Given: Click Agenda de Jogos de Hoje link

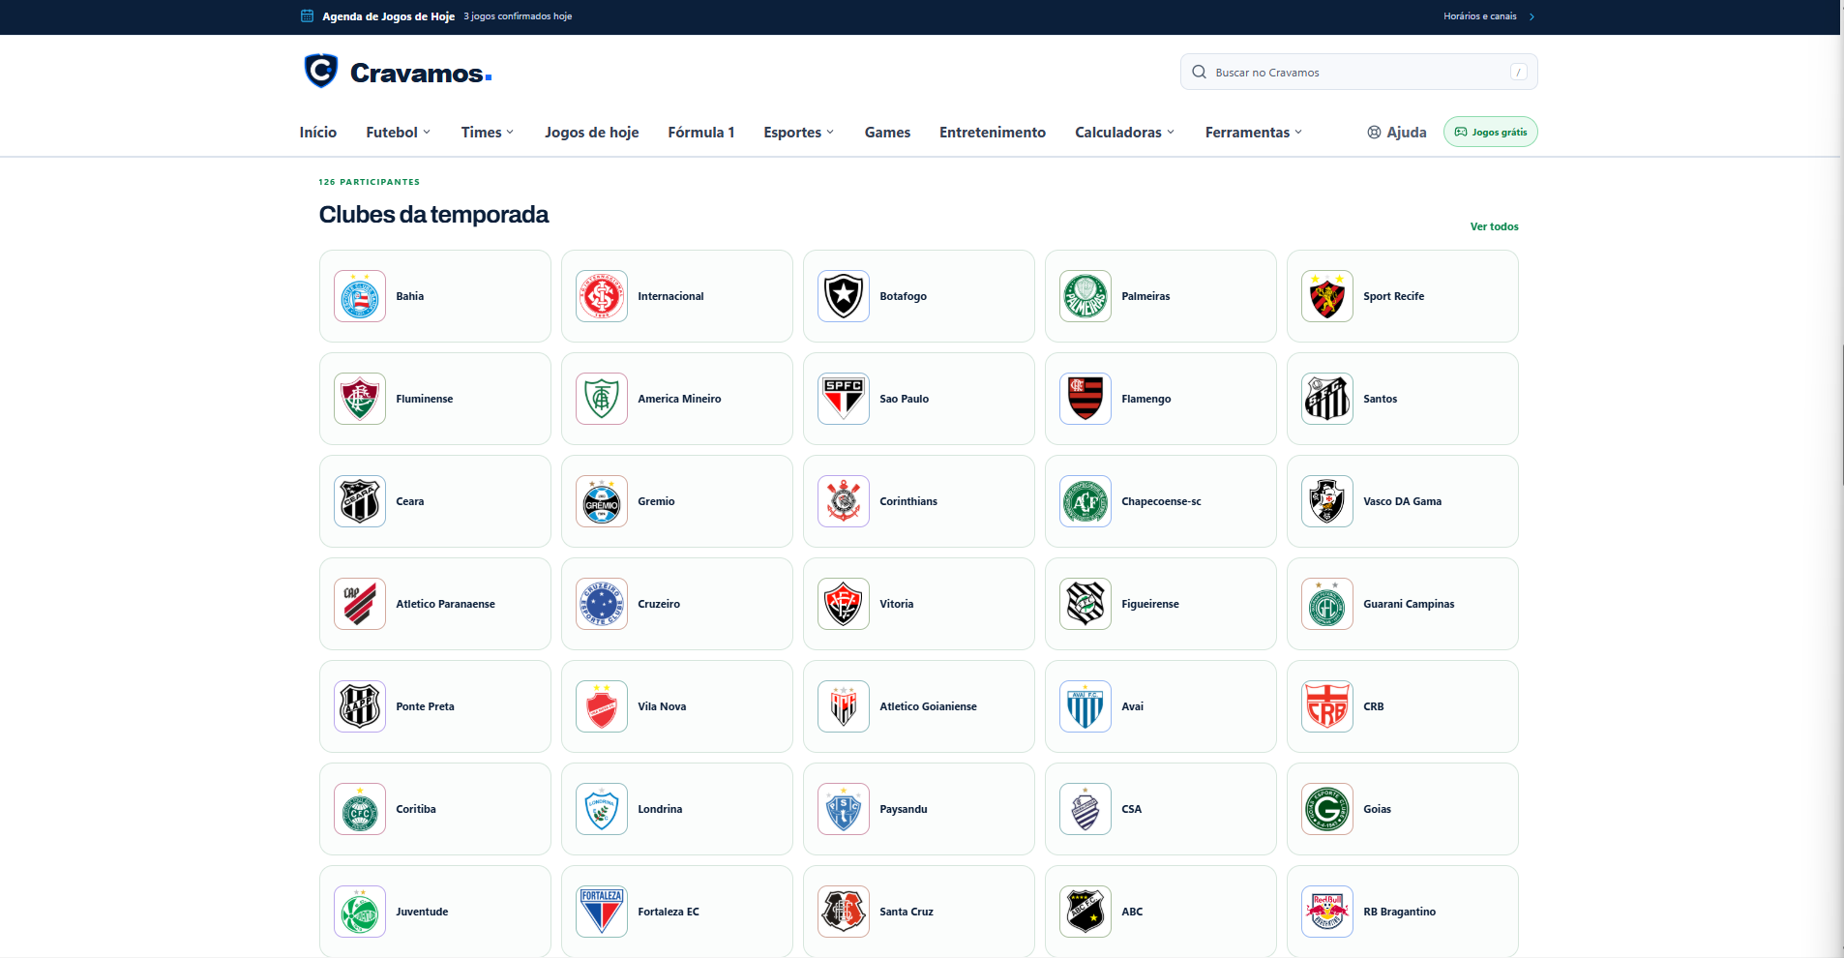Looking at the screenshot, I should coord(388,16).
